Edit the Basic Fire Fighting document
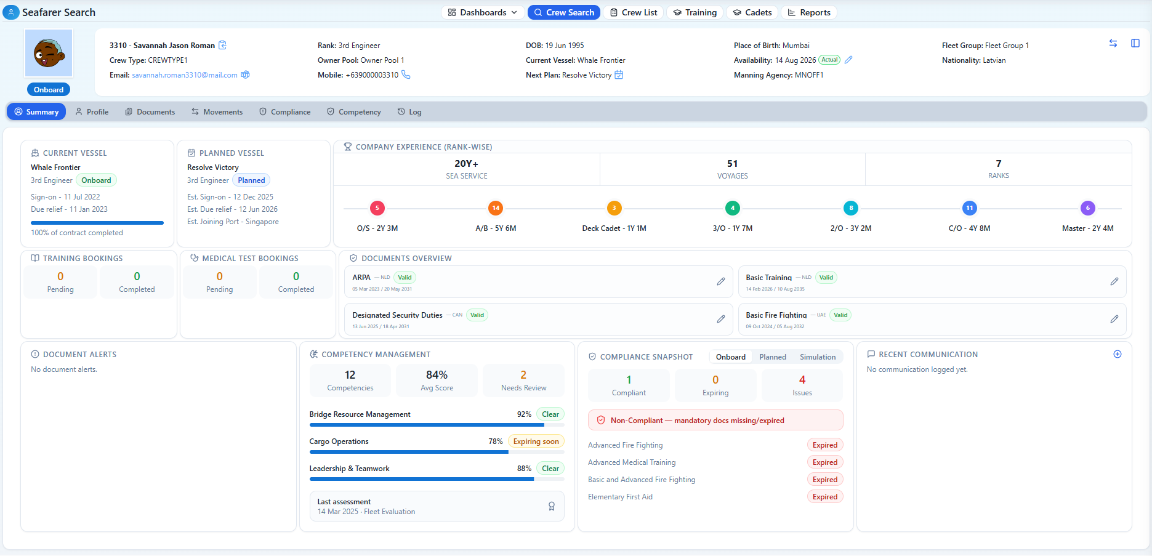Viewport: 1152px width, 556px height. point(1114,319)
